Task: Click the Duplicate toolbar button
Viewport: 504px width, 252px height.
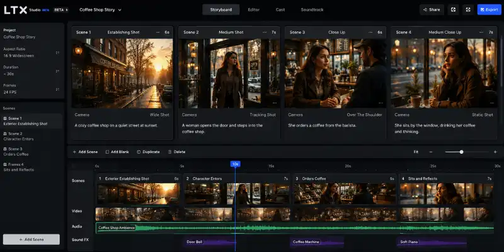Action: pos(148,152)
